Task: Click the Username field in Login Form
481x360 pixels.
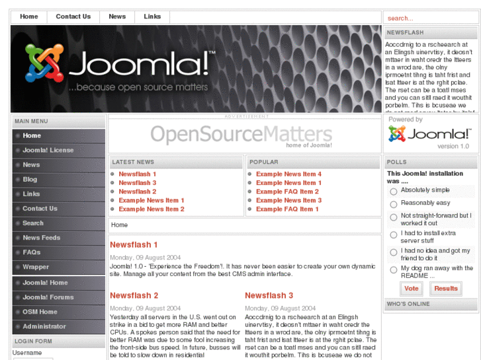Action: [x=33, y=359]
